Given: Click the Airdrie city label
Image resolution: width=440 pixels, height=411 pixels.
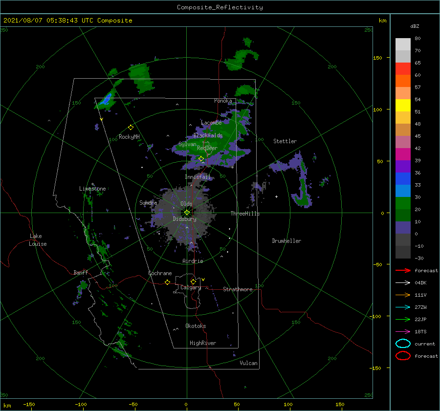Looking at the screenshot, I should (193, 261).
